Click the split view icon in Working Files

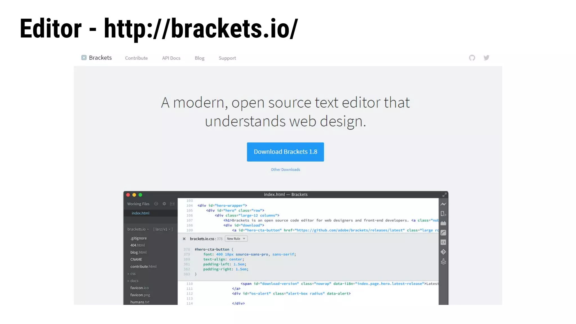(172, 204)
